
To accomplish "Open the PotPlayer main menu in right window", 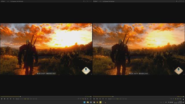I will point(95,1).
